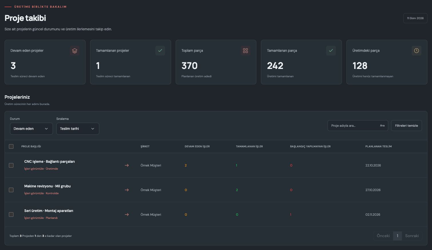432x250 pixels.
Task: Click the checkmark icon in Tamamlanan projeler card
Action: (160, 51)
